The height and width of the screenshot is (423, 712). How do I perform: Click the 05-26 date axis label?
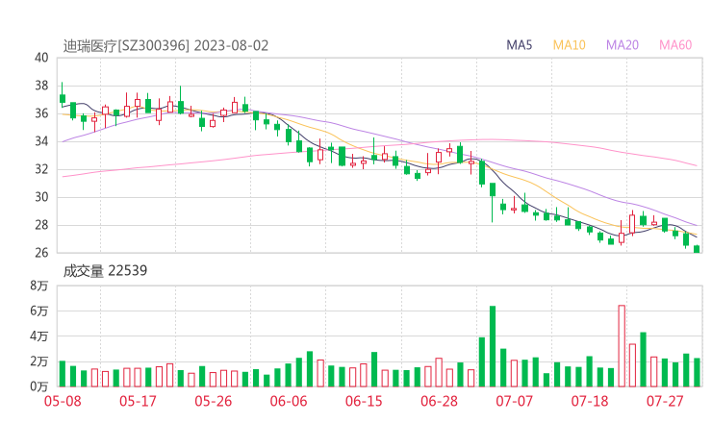tap(214, 401)
